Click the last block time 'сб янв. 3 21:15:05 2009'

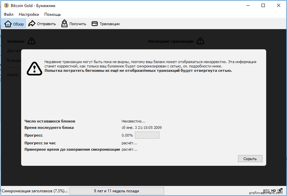tap(142, 128)
